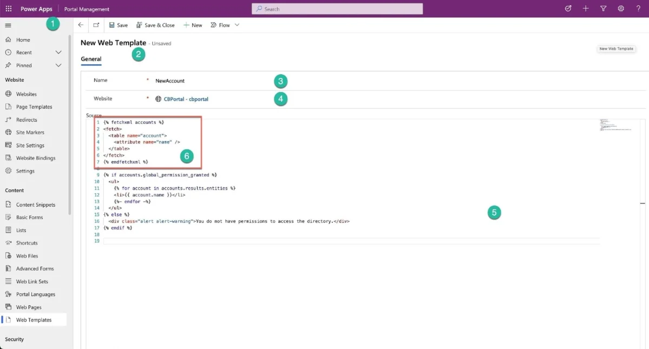This screenshot has height=349, width=649.
Task: Click the advanced filter funnel icon
Action: click(x=603, y=9)
